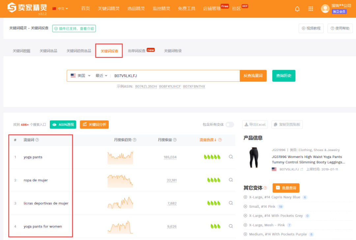
Task: Click the licras deportivas trend chart
Action: (120, 202)
